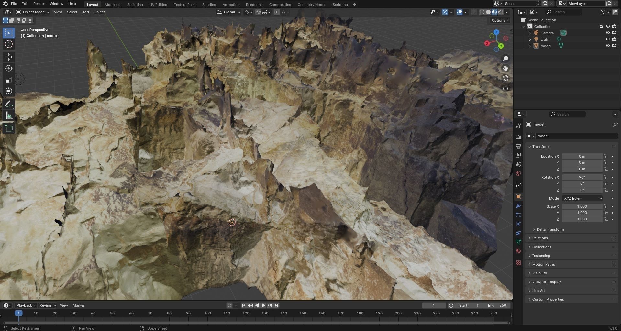Open the Render properties tab
The image size is (621, 331).
point(518,137)
